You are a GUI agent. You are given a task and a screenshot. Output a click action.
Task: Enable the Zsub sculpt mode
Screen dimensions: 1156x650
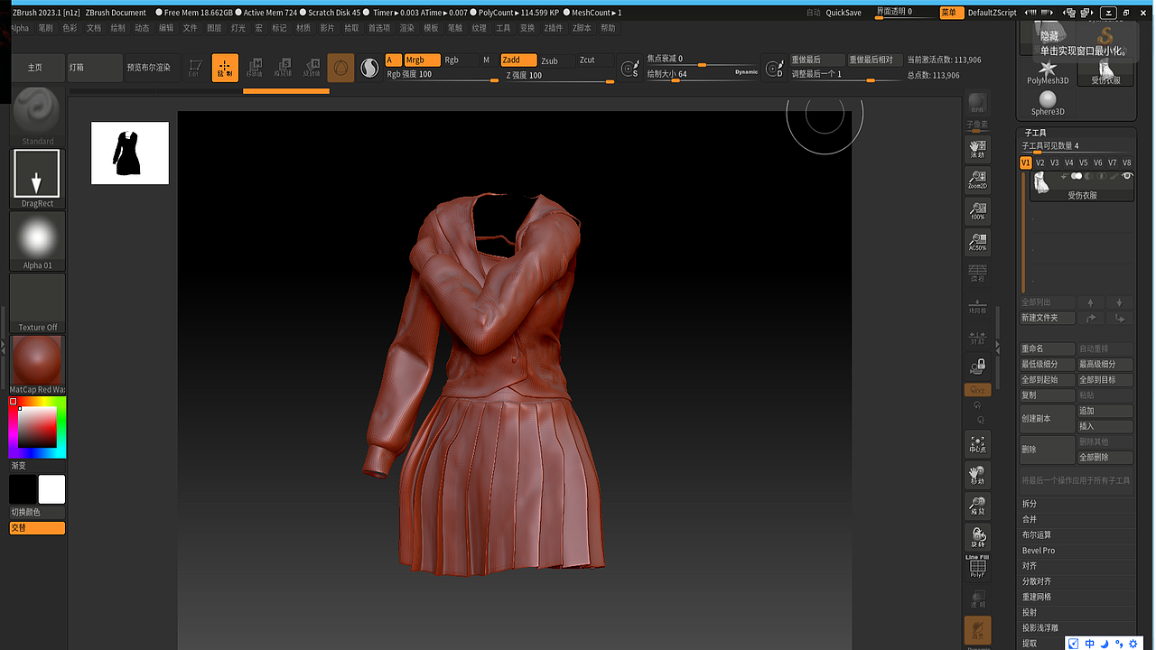(x=550, y=60)
